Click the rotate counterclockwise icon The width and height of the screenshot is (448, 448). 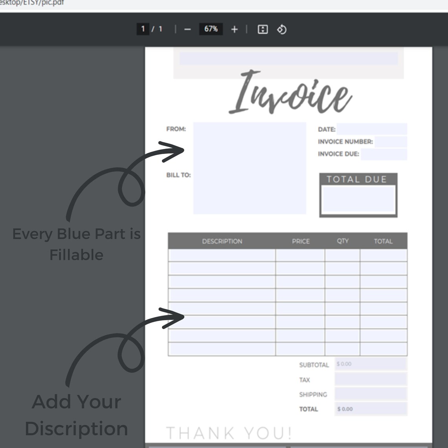[x=282, y=29]
